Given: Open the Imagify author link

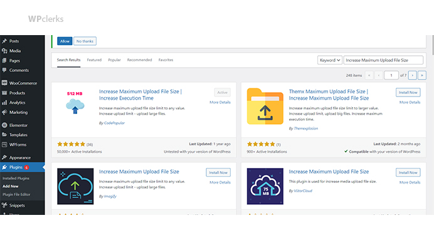Looking at the screenshot, I should (x=110, y=196).
